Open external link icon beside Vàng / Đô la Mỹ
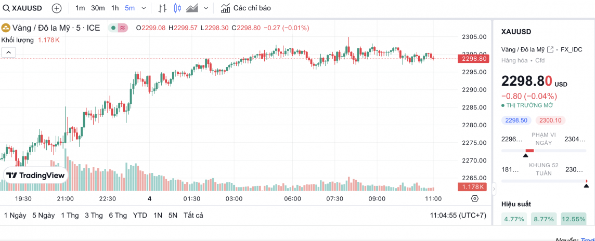Viewport: 595px width, 241px height. point(550,49)
